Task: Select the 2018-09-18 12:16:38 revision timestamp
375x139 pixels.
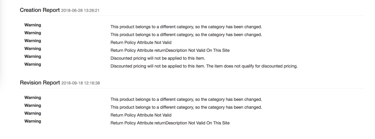Action: pyautogui.click(x=80, y=83)
